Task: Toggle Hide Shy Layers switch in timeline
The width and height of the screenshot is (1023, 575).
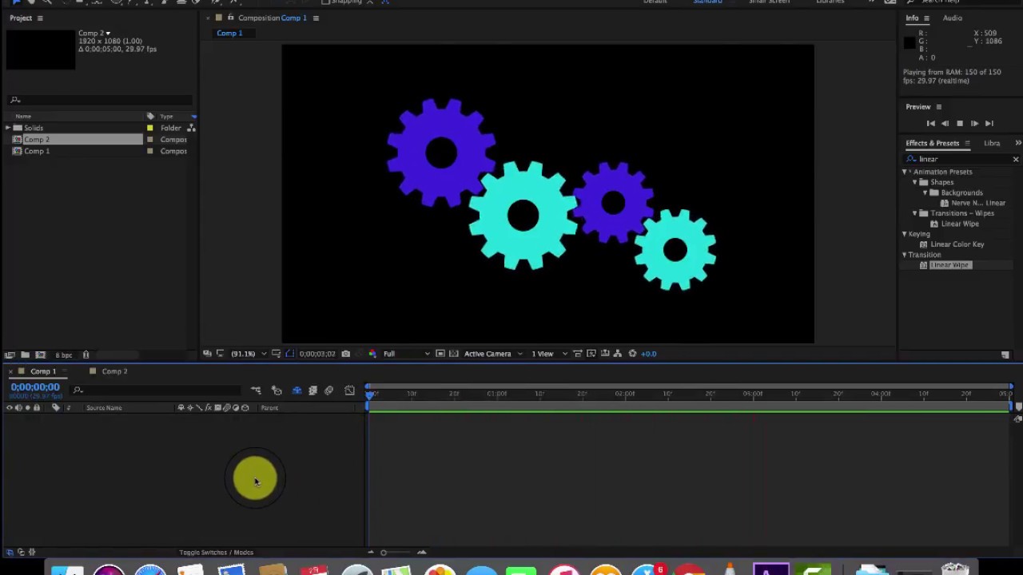Action: [x=297, y=391]
